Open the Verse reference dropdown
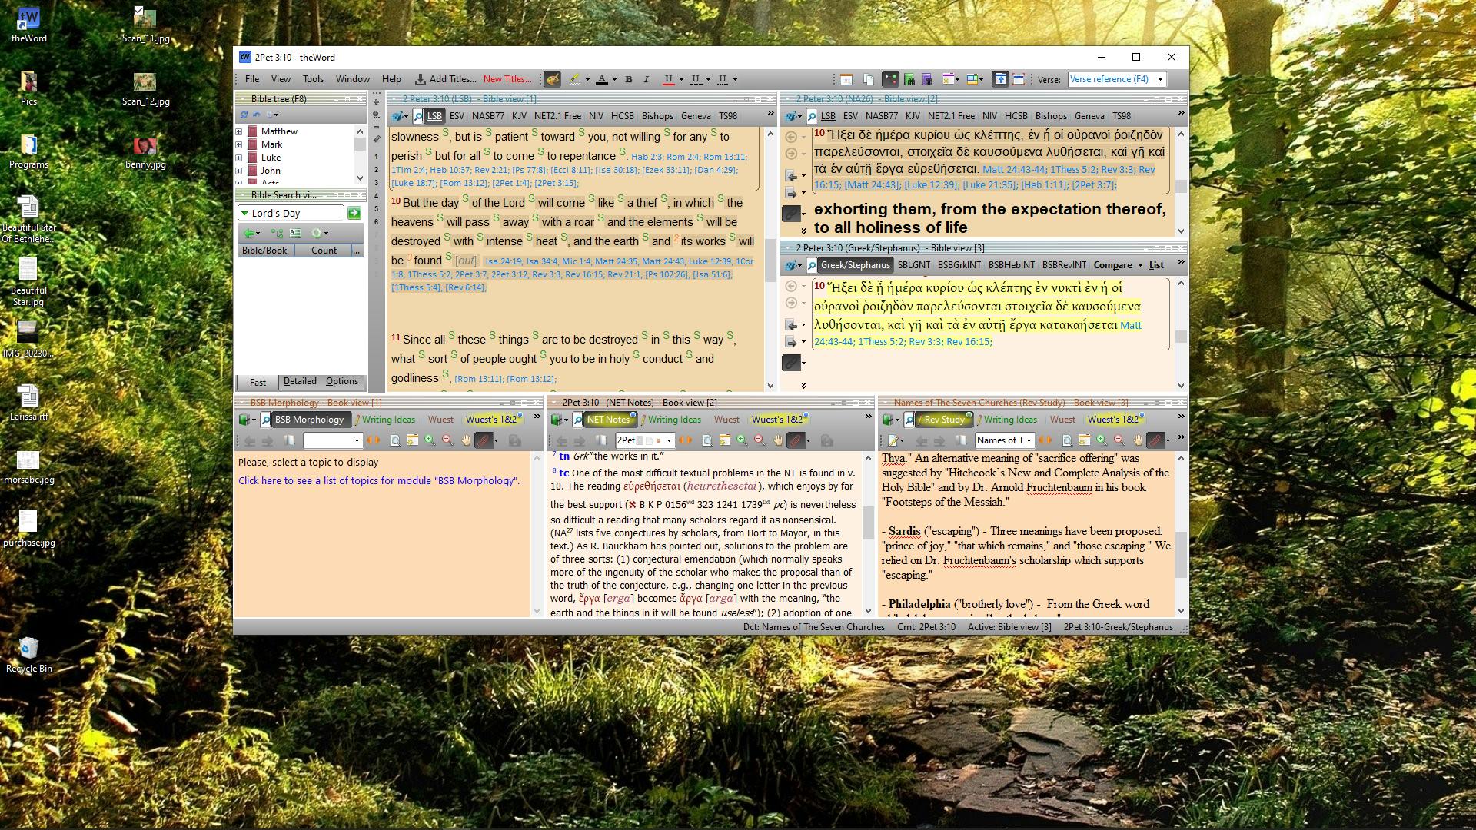The width and height of the screenshot is (1476, 830). [x=1161, y=78]
